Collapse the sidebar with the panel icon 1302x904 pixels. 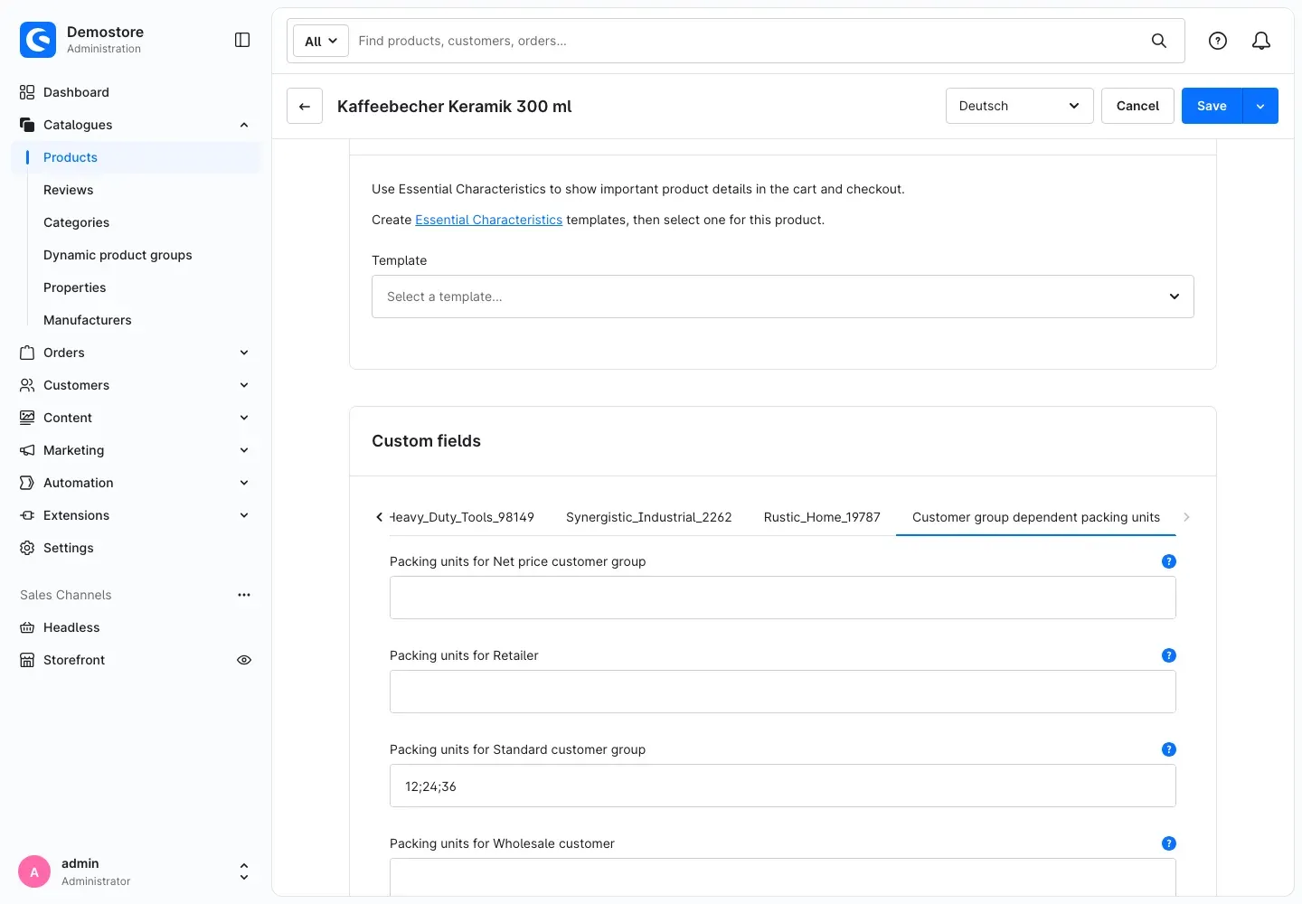coord(242,40)
